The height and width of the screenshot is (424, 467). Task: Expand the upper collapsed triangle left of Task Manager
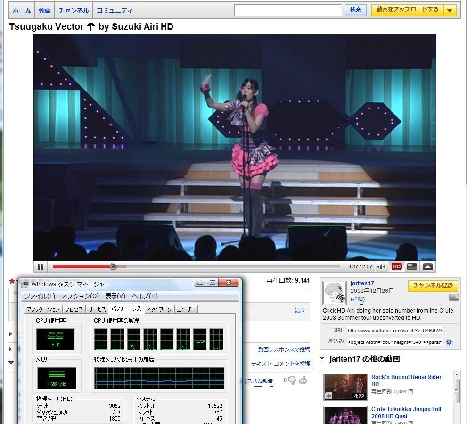click(x=10, y=333)
